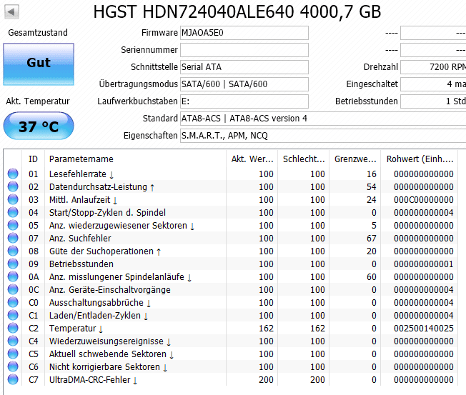The height and width of the screenshot is (395, 466).
Task: Click raw value 002500140025 in Temperatur row
Action: [424, 329]
